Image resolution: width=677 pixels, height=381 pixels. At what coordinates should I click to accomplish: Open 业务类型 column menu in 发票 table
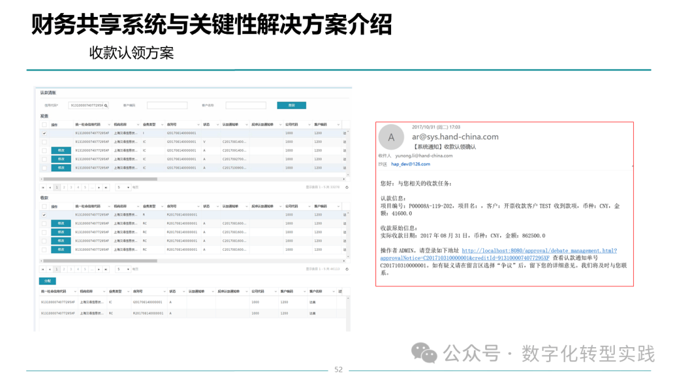point(162,125)
